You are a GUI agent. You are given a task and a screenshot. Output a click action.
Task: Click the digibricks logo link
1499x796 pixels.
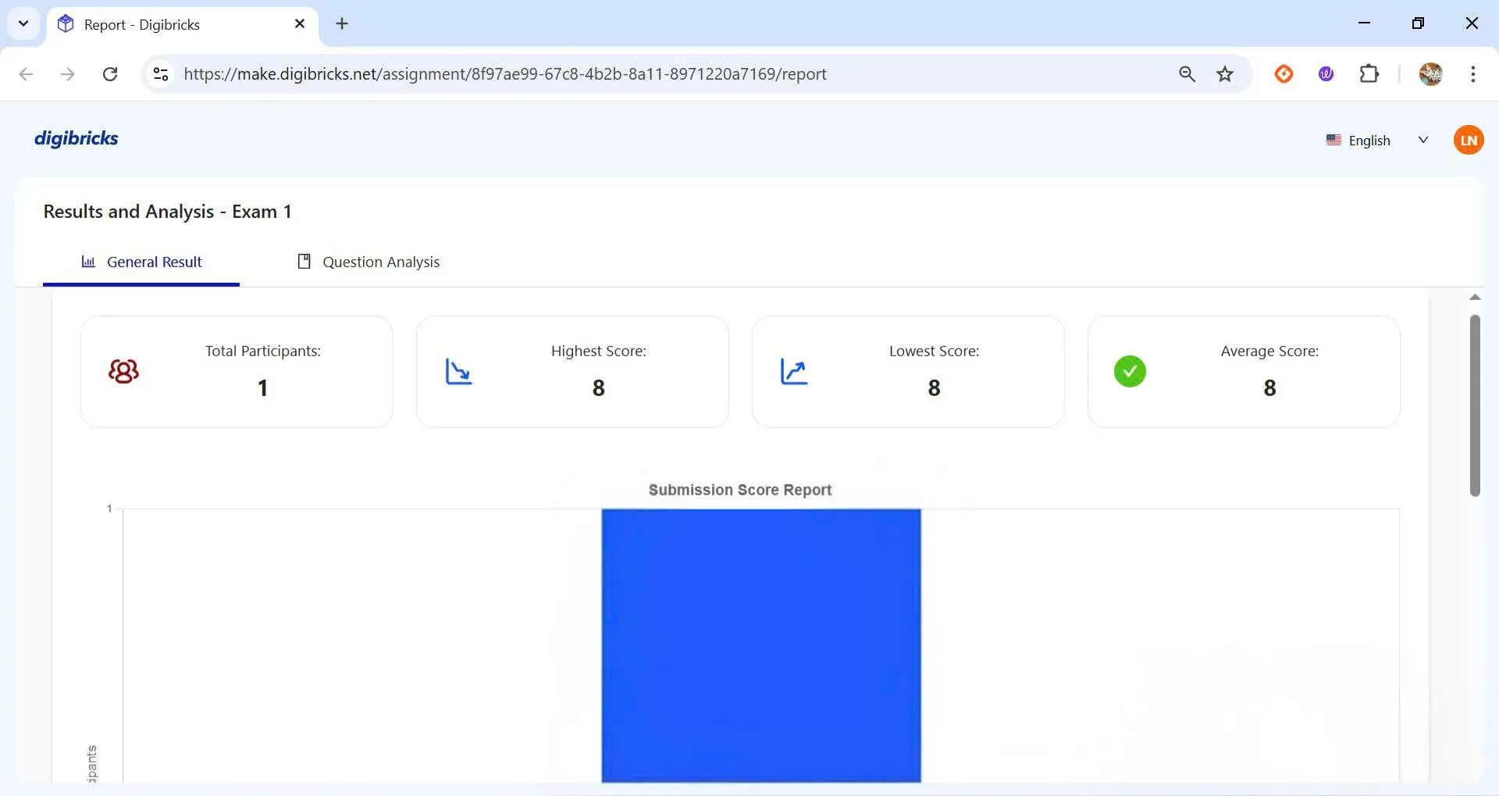77,138
